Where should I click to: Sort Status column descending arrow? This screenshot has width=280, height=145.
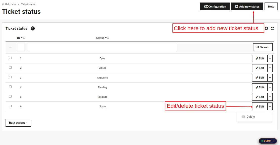(106, 38)
